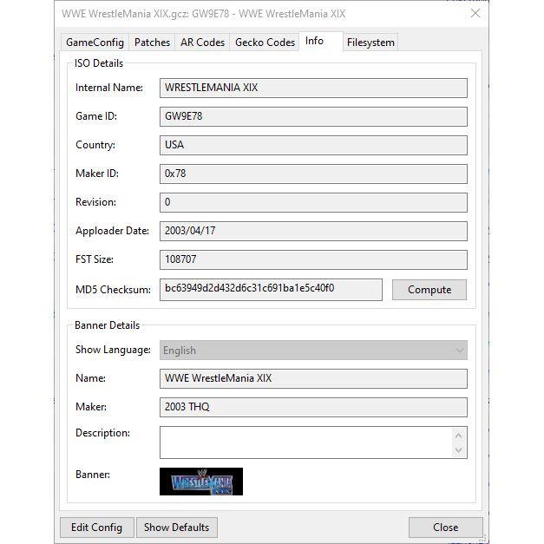Click the Edit Config button
The height and width of the screenshot is (544, 544).
(x=97, y=528)
